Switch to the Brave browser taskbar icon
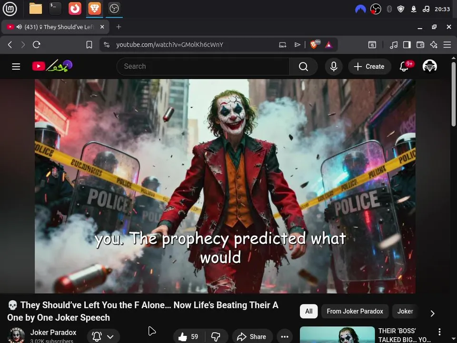 (x=94, y=9)
